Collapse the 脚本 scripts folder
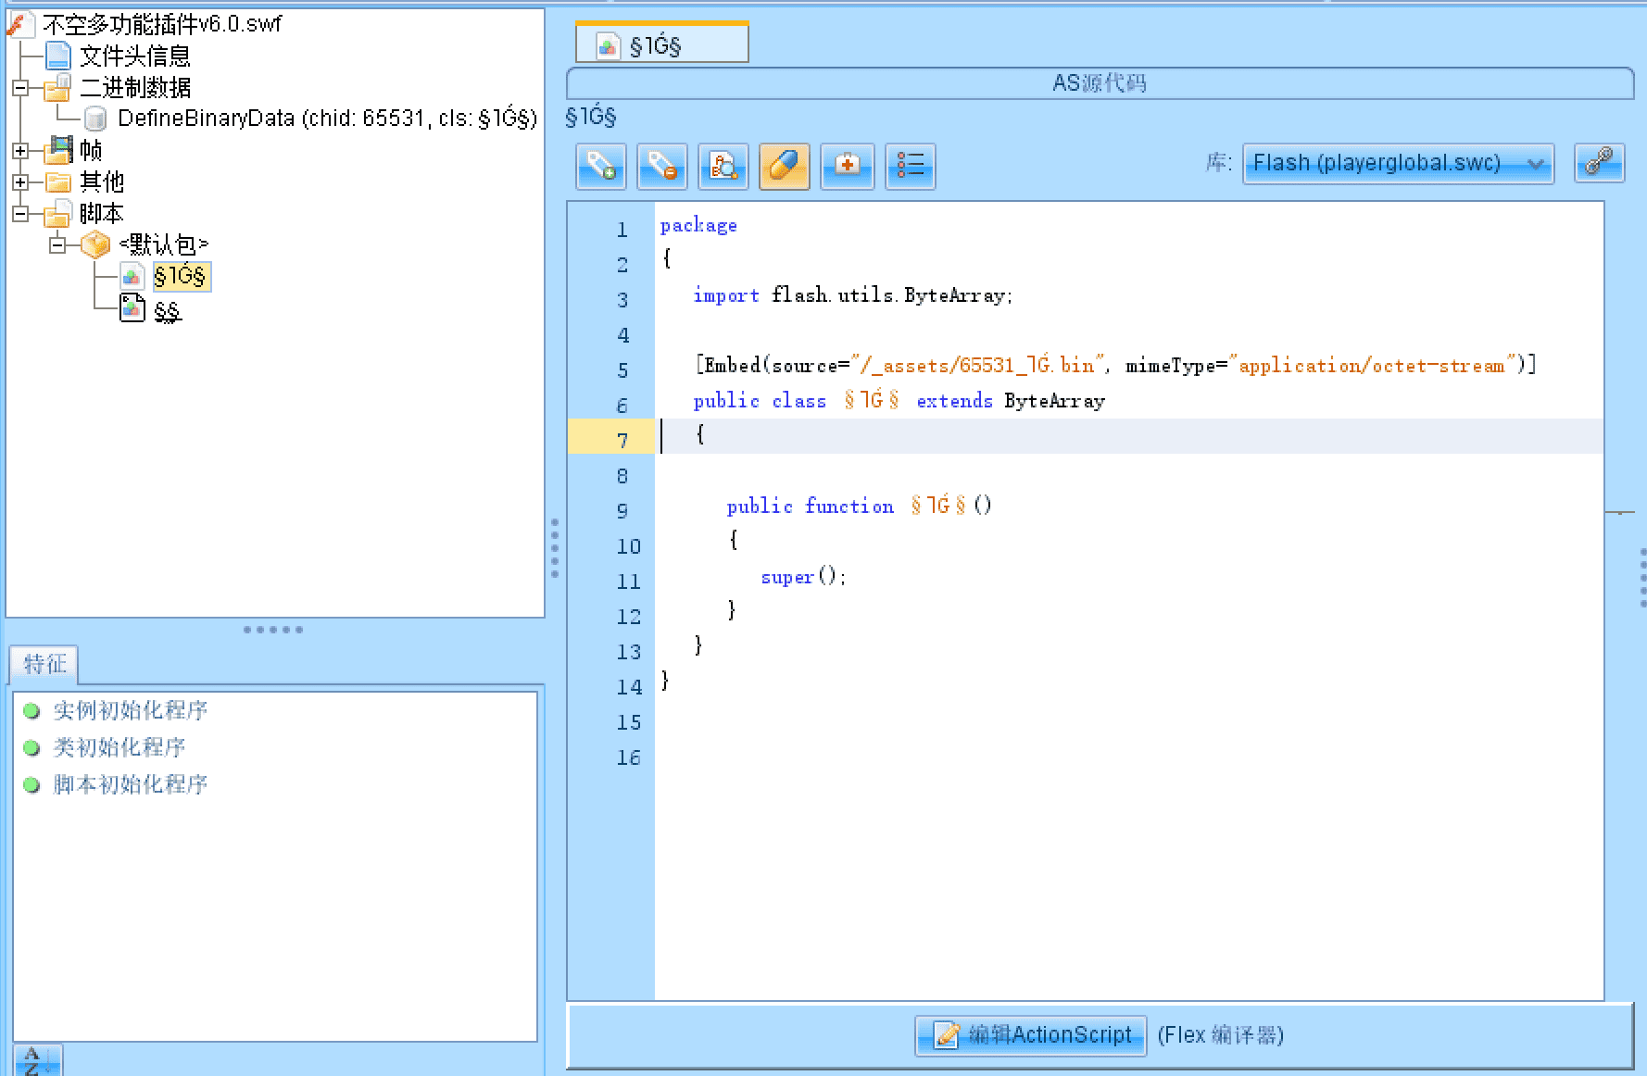 click(x=20, y=214)
